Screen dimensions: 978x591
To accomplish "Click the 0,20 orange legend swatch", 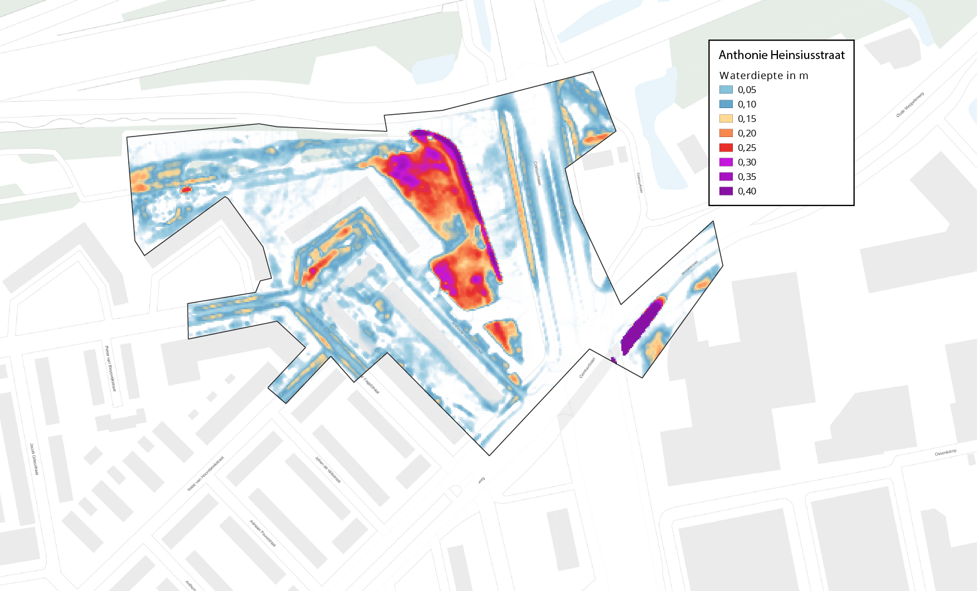I will 726,133.
